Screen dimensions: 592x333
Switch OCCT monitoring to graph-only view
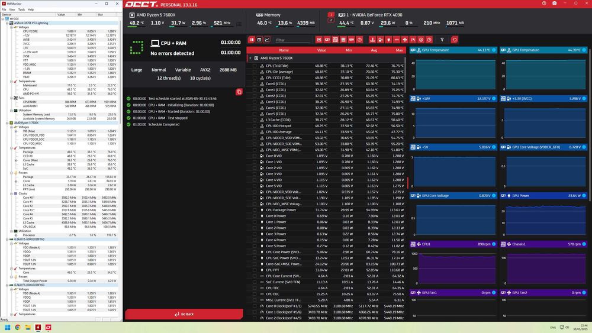tap(267, 40)
